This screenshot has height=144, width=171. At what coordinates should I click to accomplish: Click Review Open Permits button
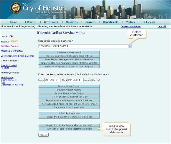coord(69,86)
